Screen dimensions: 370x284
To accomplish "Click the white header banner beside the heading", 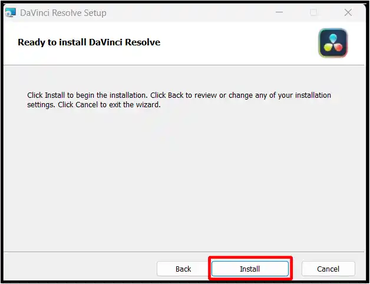I will tap(236, 42).
